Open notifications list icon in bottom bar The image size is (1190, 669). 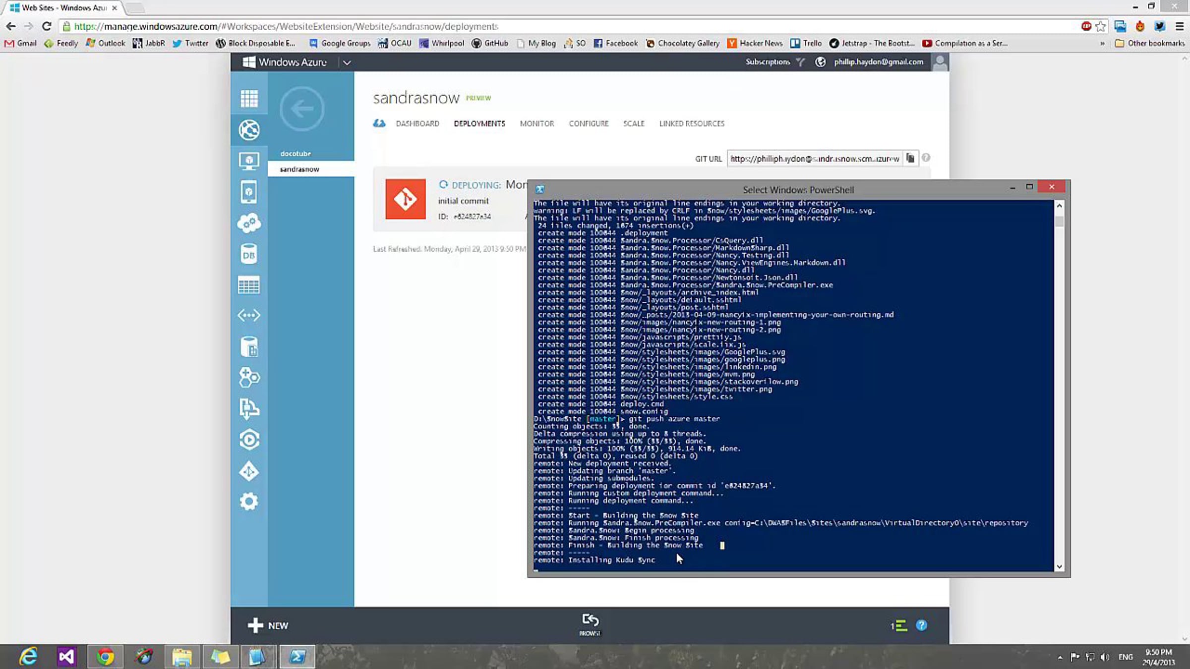tap(899, 626)
